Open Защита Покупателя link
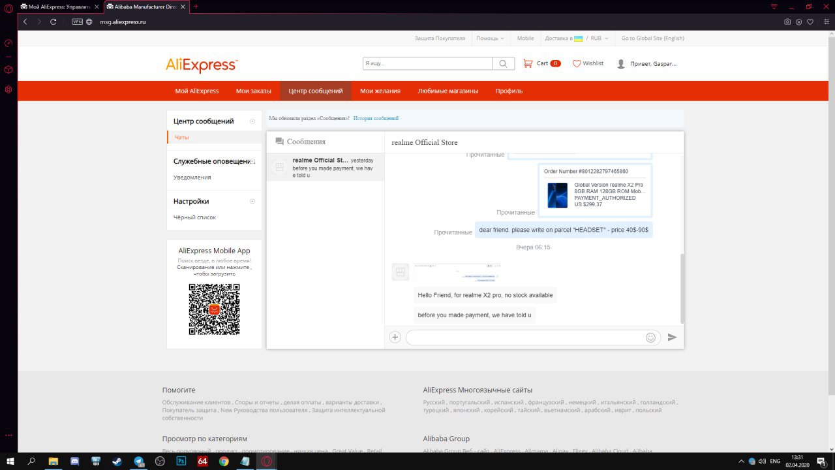 coord(440,39)
